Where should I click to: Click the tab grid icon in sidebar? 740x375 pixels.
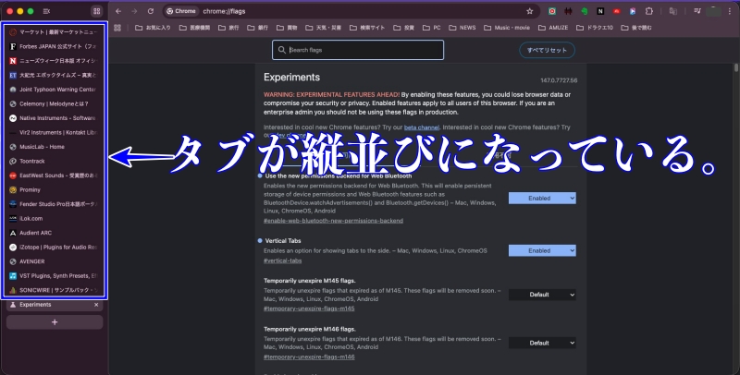click(96, 11)
